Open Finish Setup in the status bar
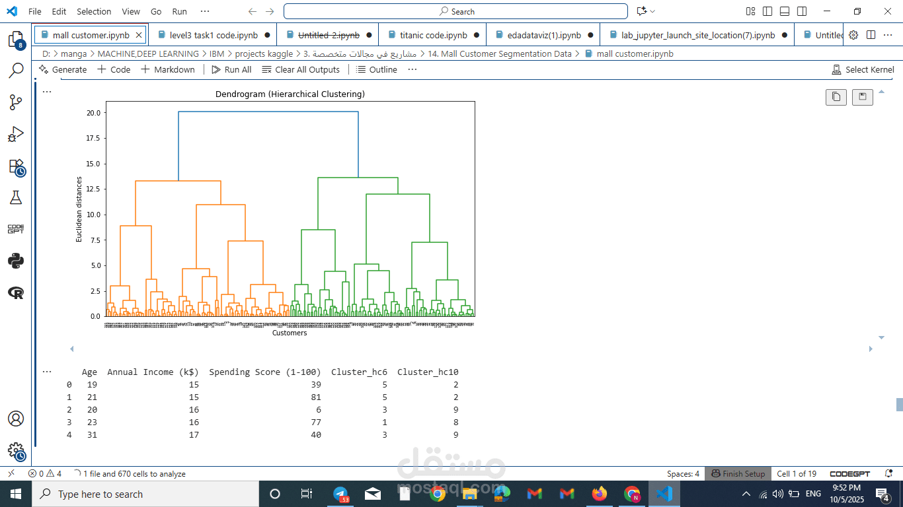 [738, 473]
